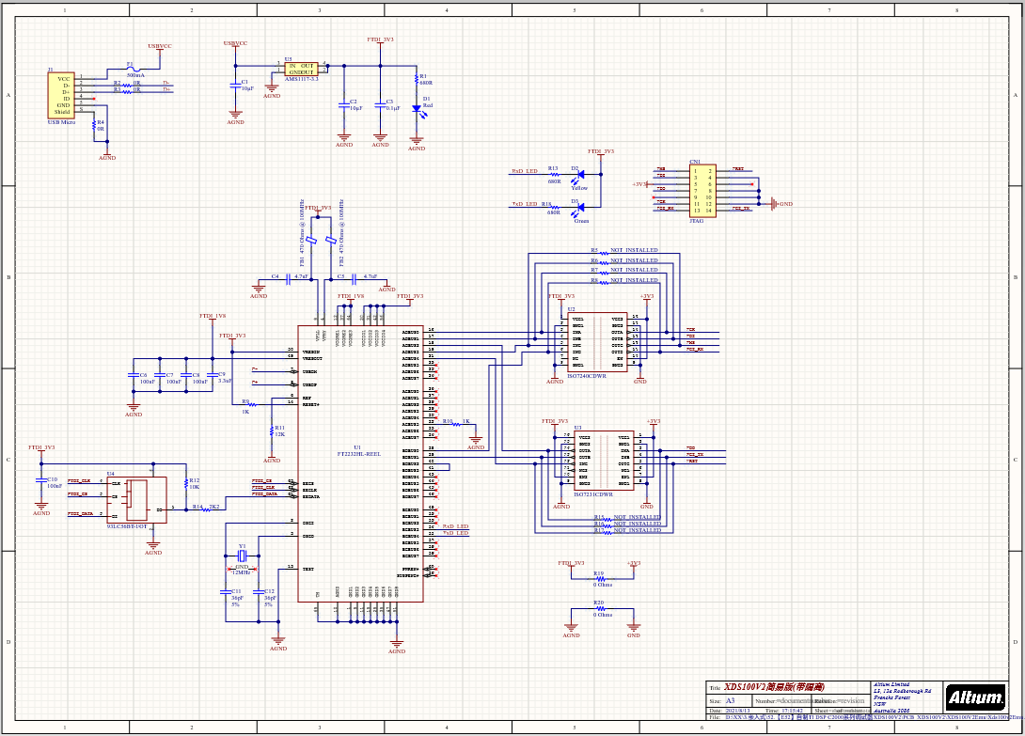
Task: Select resistor R20 0 Ohms
Action: 601,608
